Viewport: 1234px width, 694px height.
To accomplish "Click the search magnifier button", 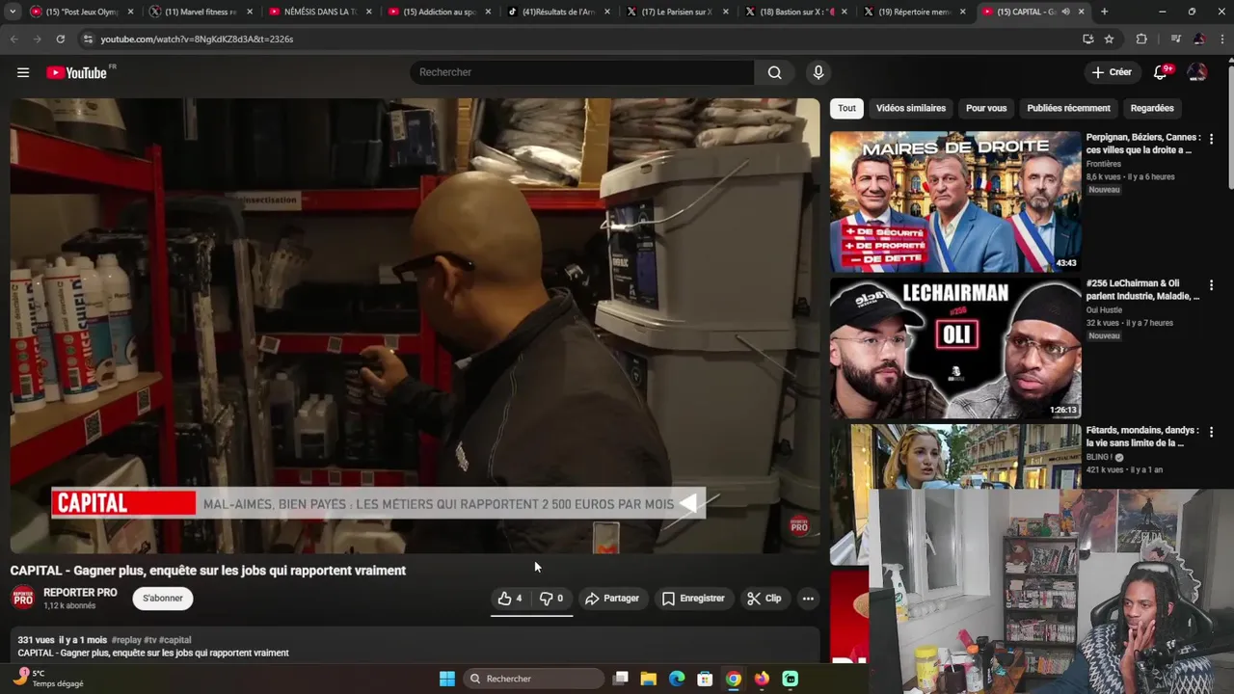I will pos(774,72).
